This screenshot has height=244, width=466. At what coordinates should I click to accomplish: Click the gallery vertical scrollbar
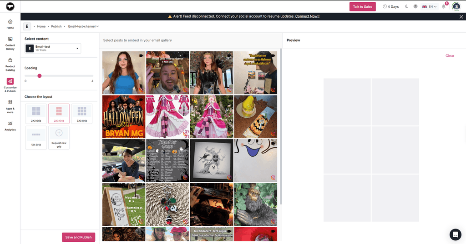point(281,127)
